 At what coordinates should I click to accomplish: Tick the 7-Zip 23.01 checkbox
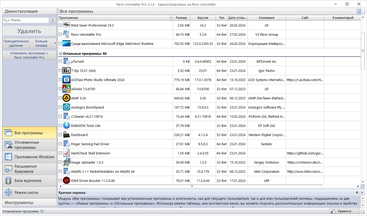point(60,71)
